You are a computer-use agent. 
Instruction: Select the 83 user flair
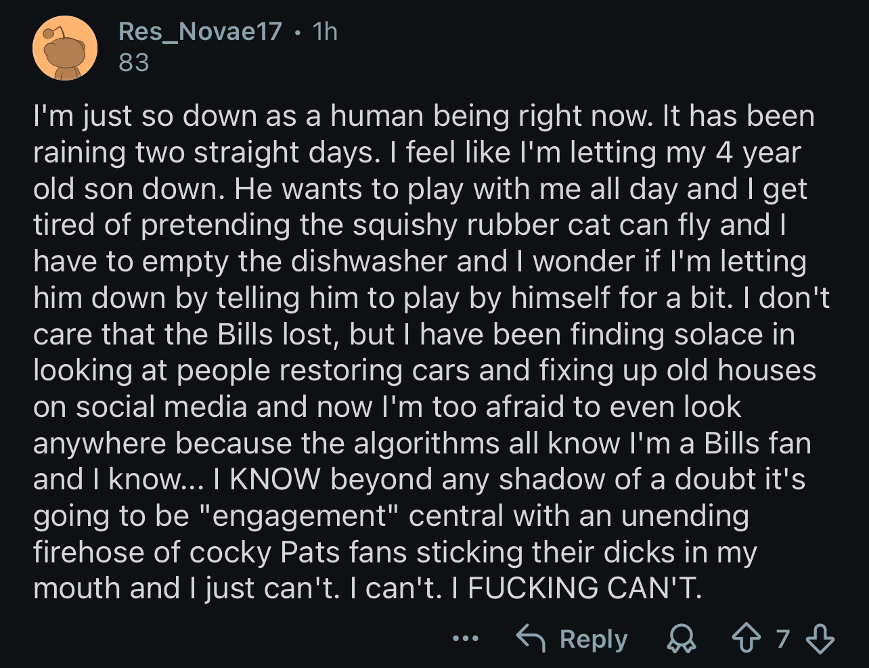point(133,62)
